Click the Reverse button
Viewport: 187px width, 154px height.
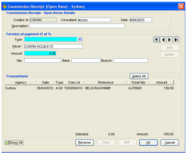pyautogui.click(x=84, y=143)
